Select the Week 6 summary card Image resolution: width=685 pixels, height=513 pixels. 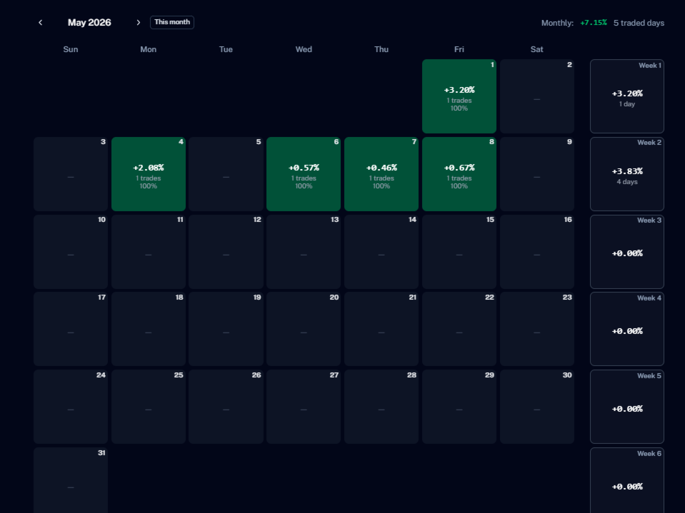(x=627, y=480)
